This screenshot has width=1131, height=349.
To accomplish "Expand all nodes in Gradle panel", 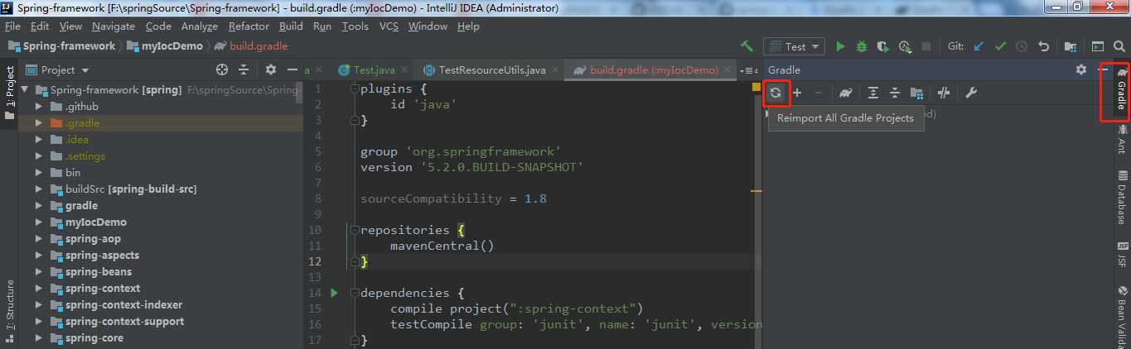I will [x=873, y=93].
